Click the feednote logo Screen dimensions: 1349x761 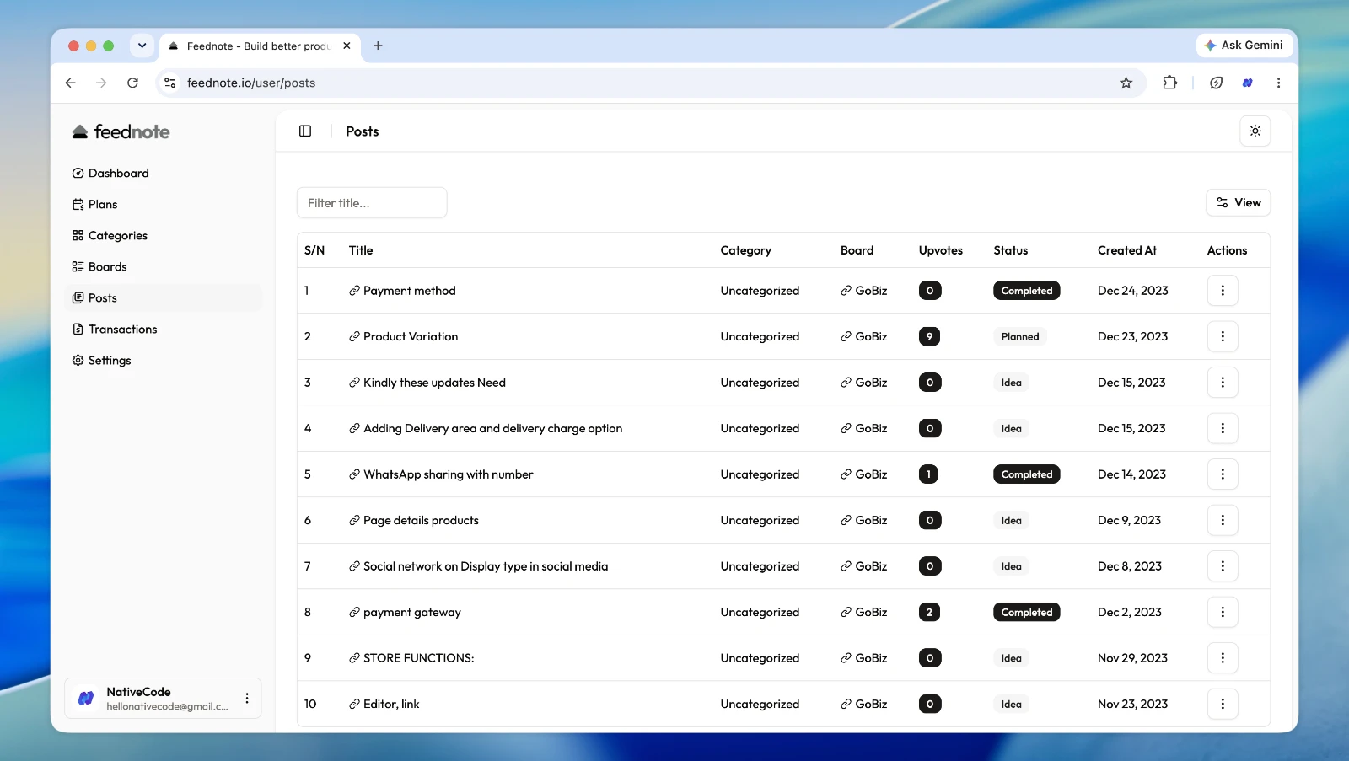121,131
